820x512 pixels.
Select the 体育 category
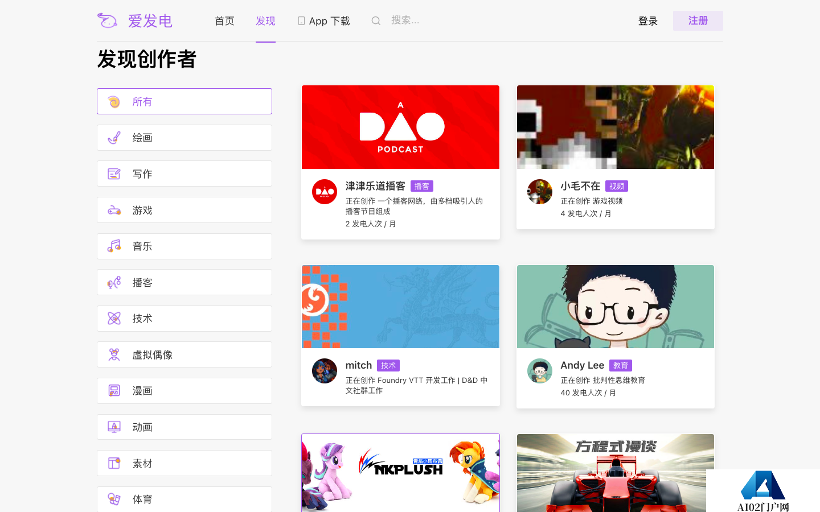coord(184,499)
